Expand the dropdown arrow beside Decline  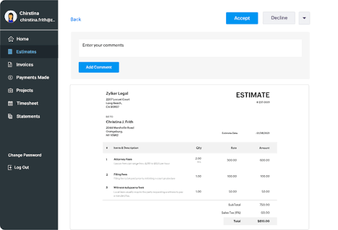click(x=304, y=18)
